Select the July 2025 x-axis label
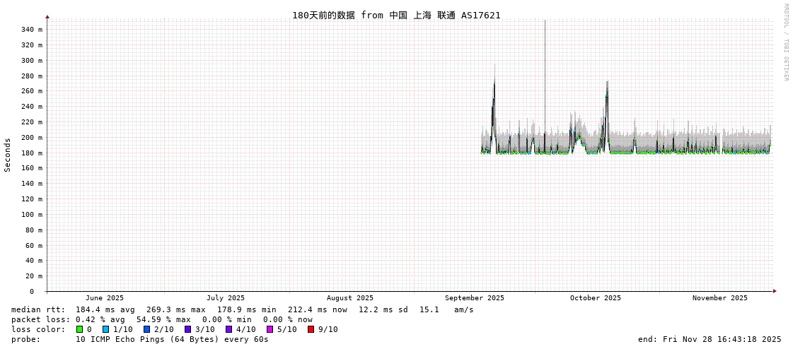The image size is (793, 349). tap(226, 298)
